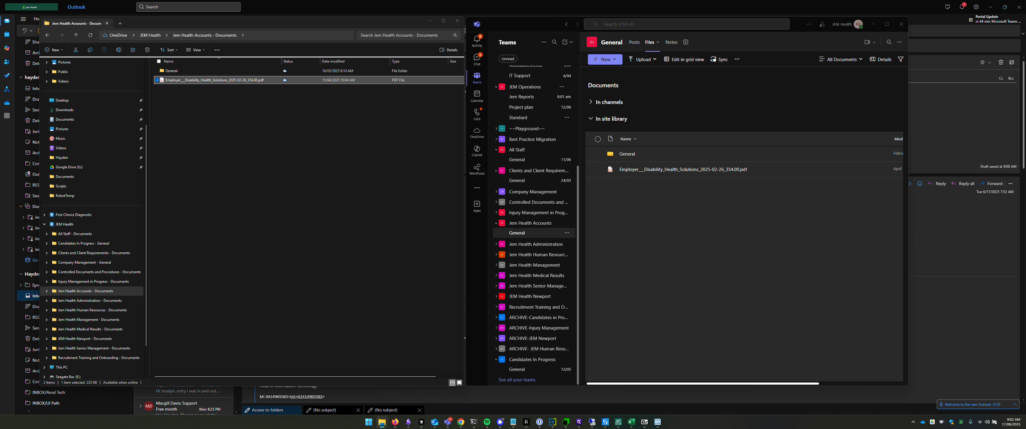The image size is (1026, 429).
Task: Click the Share icon in File Explorer toolbar
Action: 133,50
